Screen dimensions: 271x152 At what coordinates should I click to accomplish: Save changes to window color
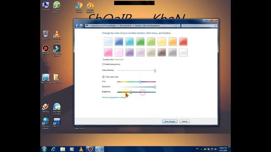coord(170,121)
